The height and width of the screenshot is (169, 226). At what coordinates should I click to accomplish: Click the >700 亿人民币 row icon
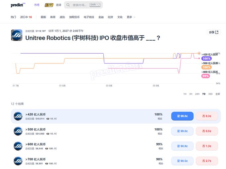pos(18,161)
